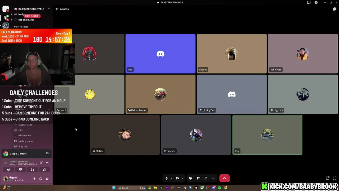339x191 pixels.
Task: Open the weather widget showing Clear
Action: 7,188
